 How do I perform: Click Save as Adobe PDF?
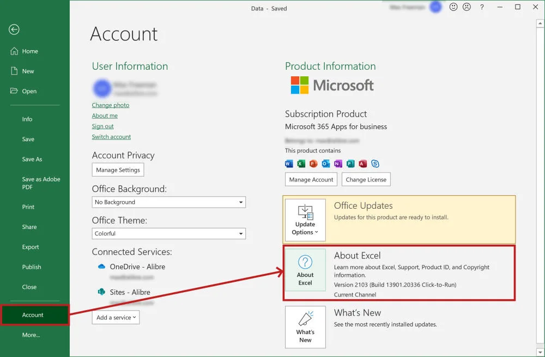(41, 183)
